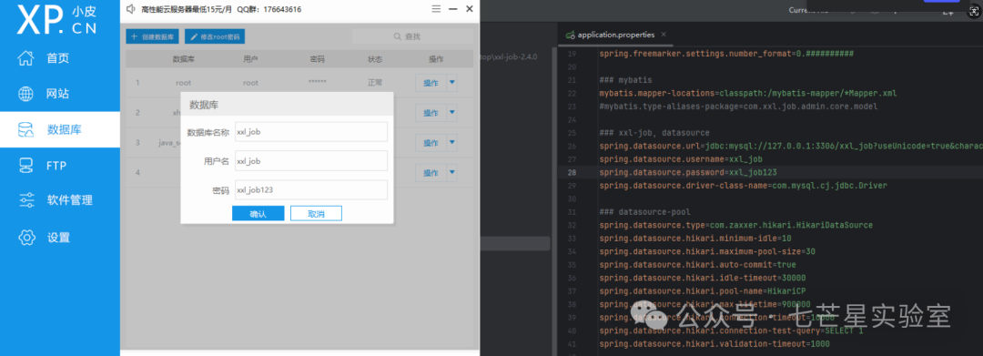Click the spring.datasource.password=xxl_job123 line

[688, 172]
